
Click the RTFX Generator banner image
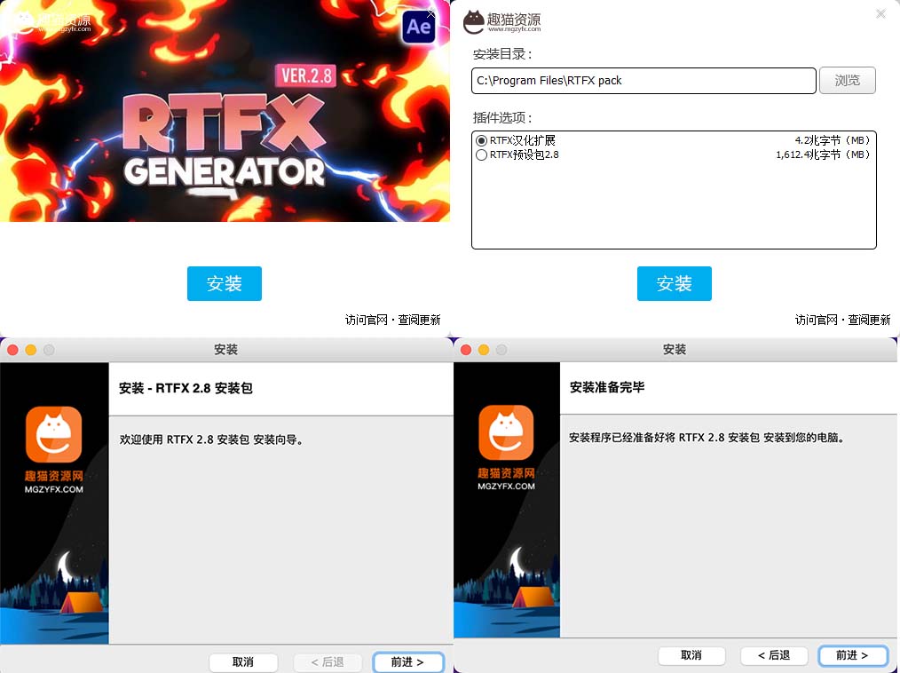225,111
